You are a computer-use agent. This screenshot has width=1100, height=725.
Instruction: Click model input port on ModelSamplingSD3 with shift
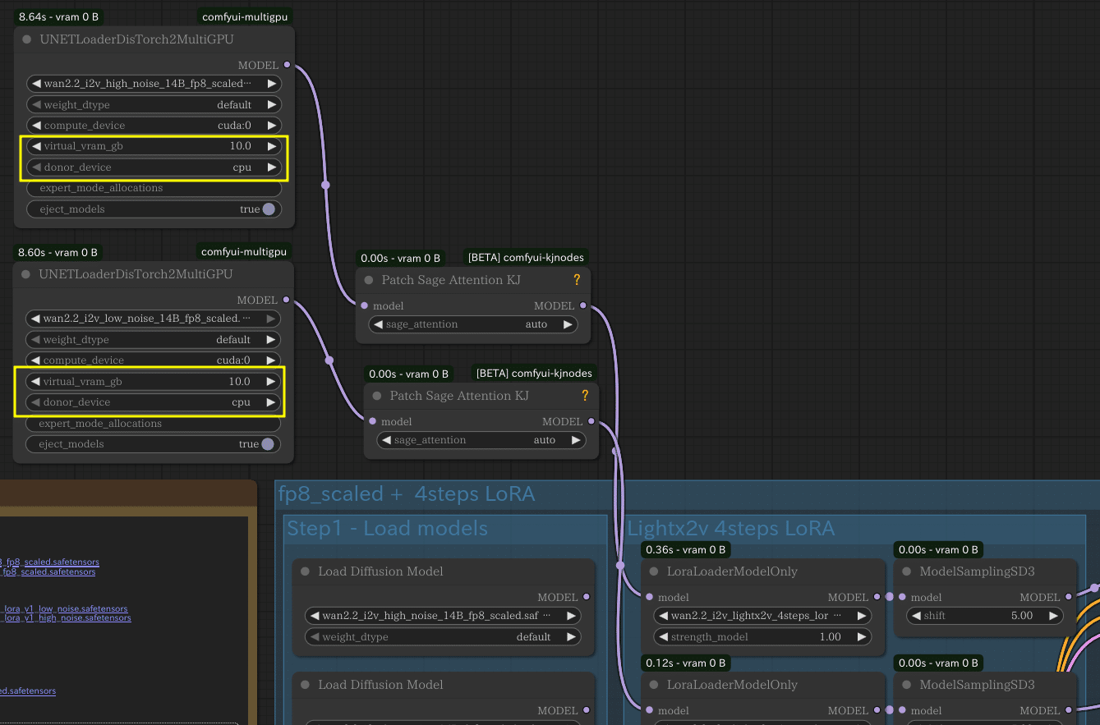click(x=902, y=597)
